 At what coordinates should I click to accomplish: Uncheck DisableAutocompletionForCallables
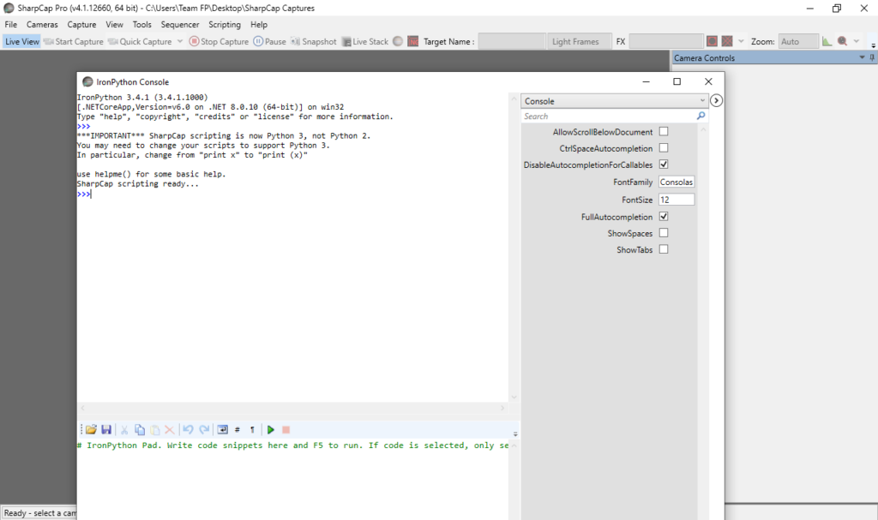[x=664, y=164]
